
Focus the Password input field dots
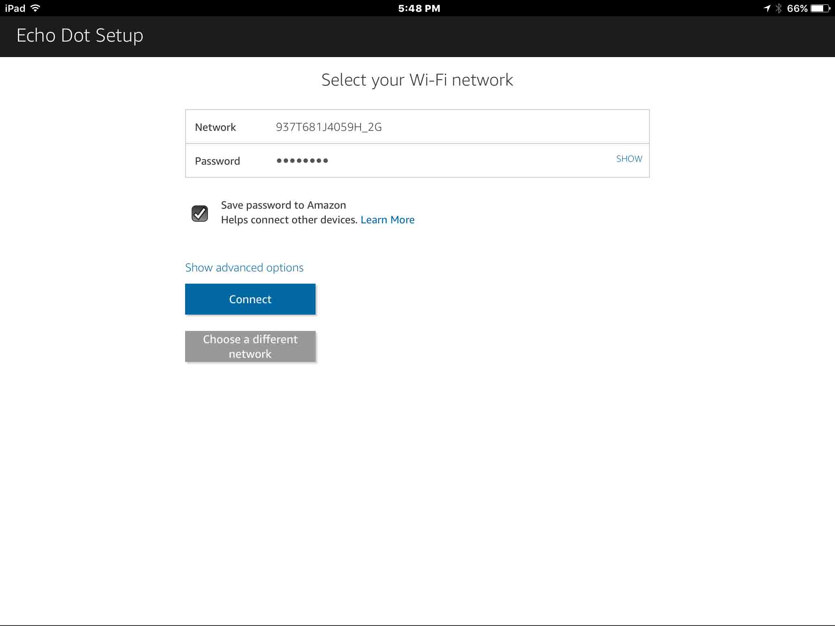[302, 161]
